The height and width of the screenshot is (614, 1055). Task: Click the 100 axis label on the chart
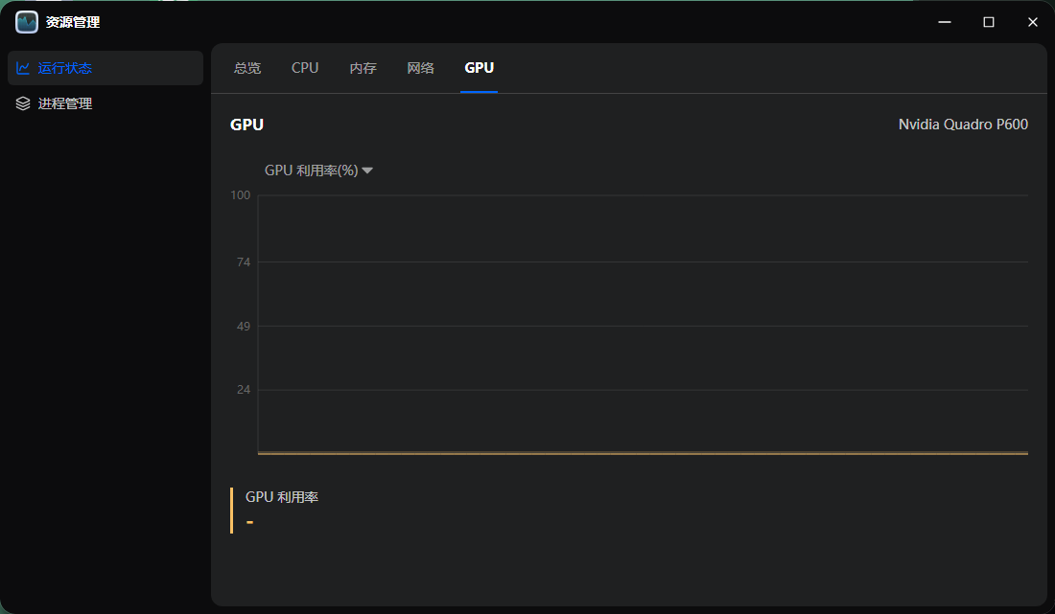click(x=240, y=195)
